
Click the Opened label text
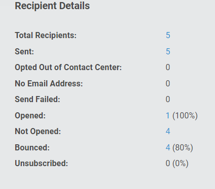point(30,115)
